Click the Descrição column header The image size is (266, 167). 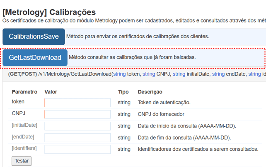click(150, 92)
